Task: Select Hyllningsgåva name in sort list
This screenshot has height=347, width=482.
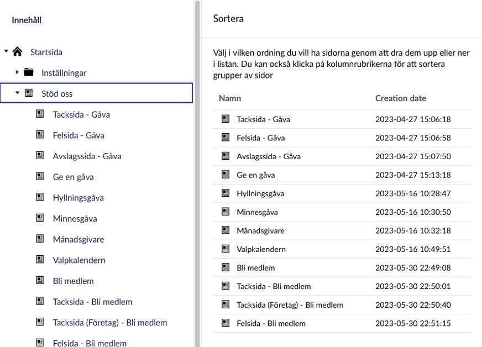Action: (260, 193)
